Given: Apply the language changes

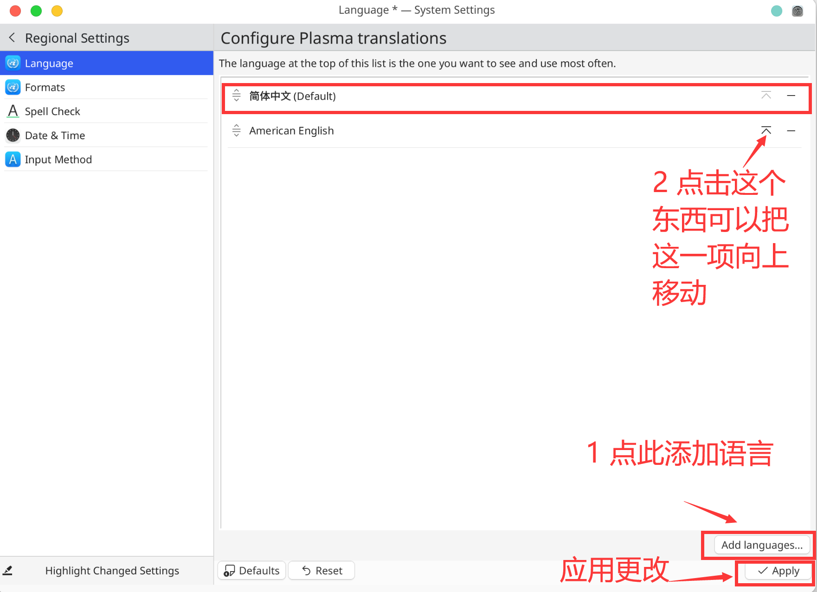Looking at the screenshot, I should pyautogui.click(x=778, y=571).
